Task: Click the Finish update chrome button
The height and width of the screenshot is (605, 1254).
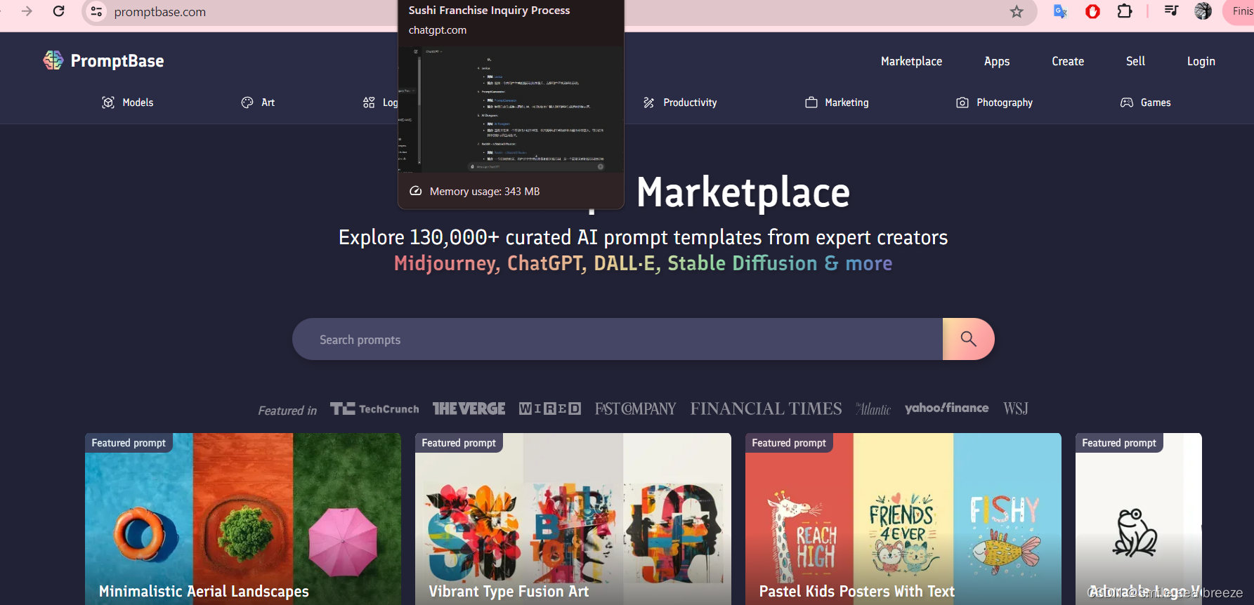Action: [1239, 11]
